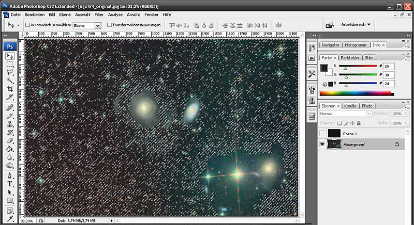Switch to the Kanäle tab
The height and width of the screenshot is (225, 414).
350,106
